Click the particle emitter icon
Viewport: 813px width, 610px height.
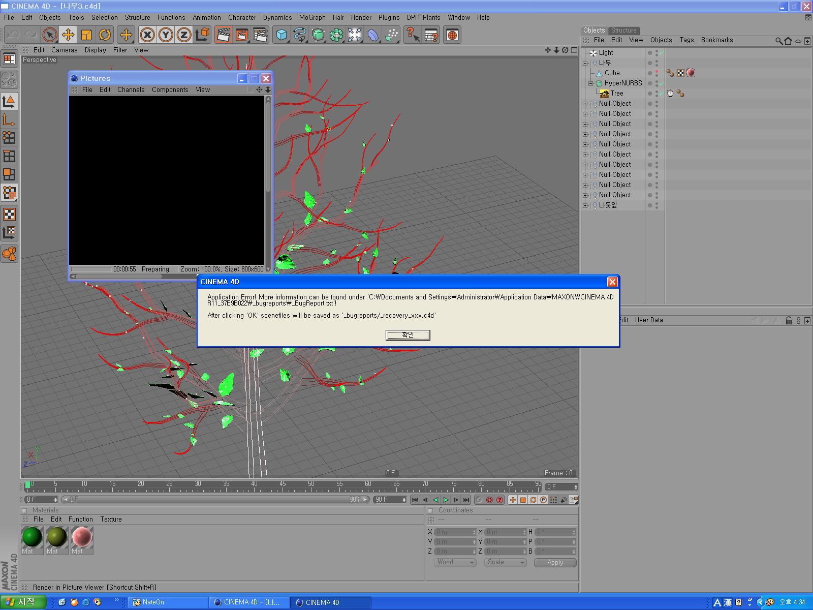click(391, 35)
